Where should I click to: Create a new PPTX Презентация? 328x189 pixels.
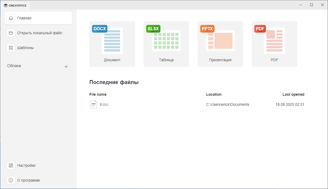[220, 44]
